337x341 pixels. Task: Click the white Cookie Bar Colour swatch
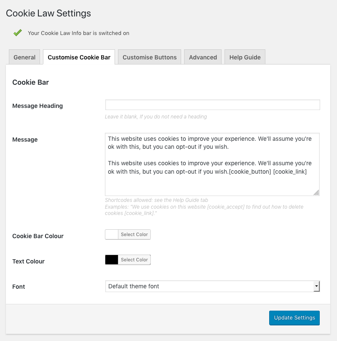(112, 234)
